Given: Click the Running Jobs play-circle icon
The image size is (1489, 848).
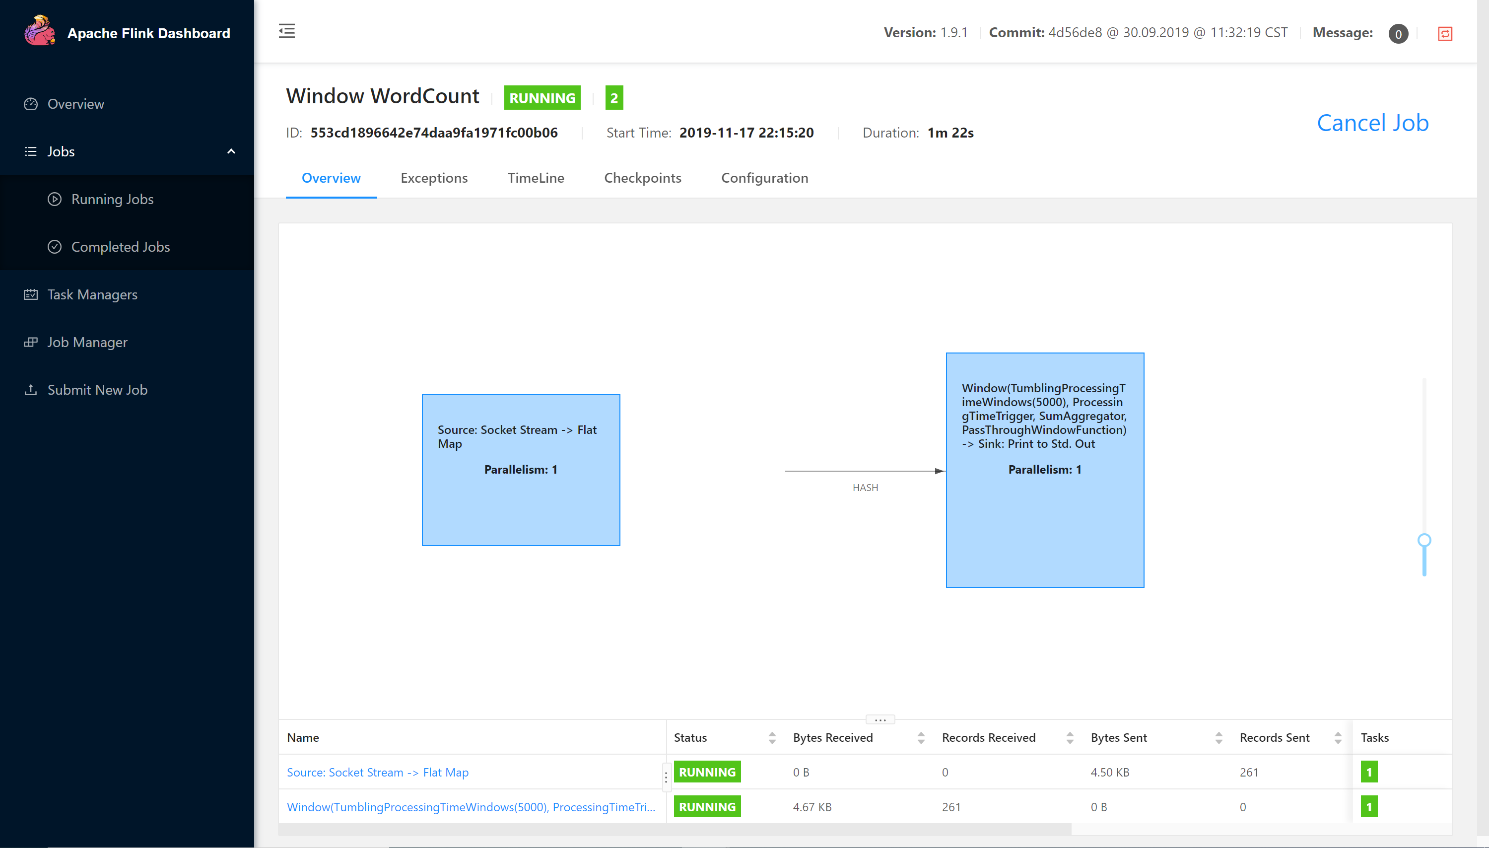Looking at the screenshot, I should [55, 199].
